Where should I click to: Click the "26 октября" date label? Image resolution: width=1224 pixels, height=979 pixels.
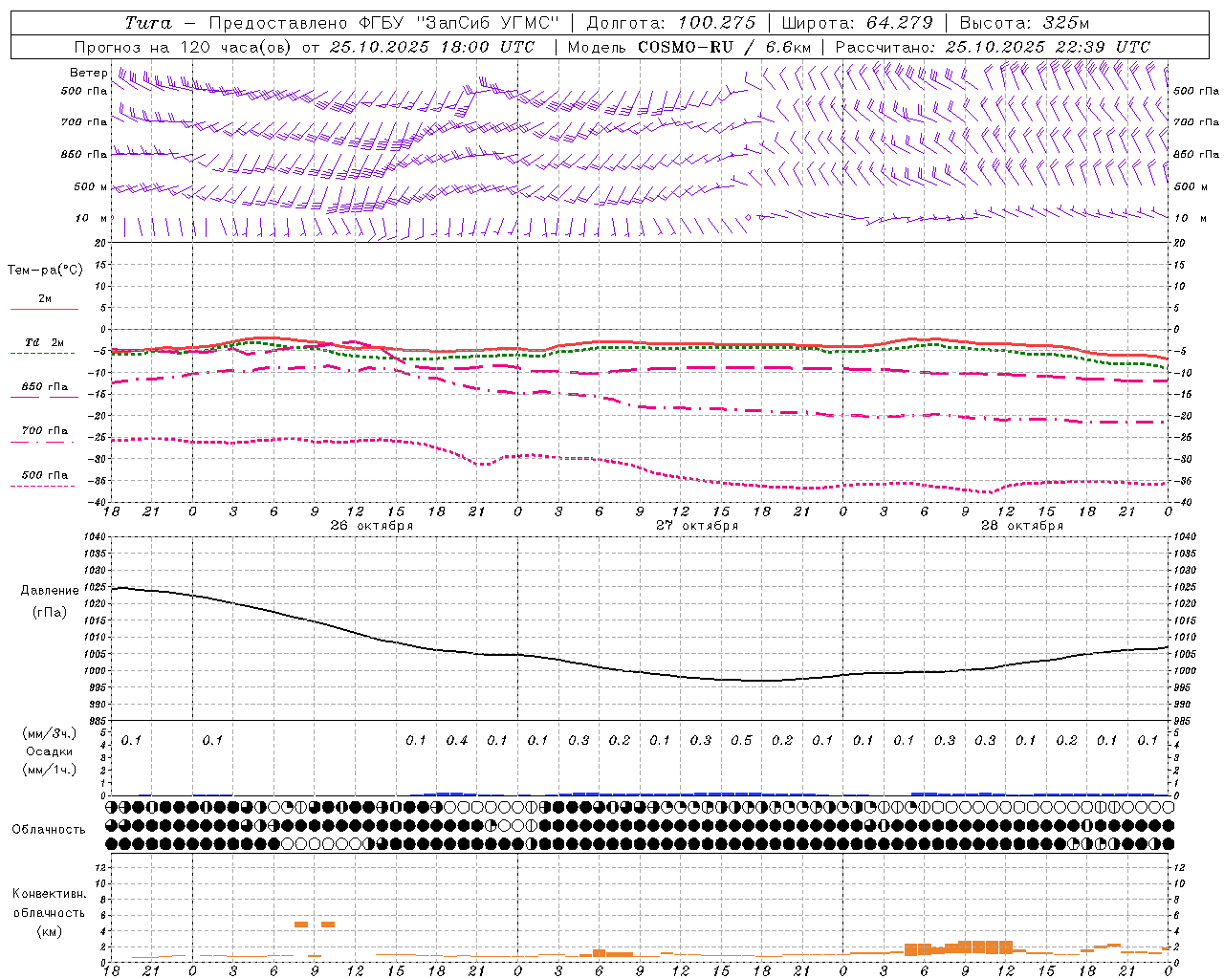[372, 526]
